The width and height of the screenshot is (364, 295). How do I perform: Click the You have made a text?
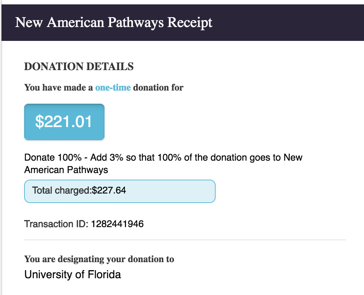58,88
